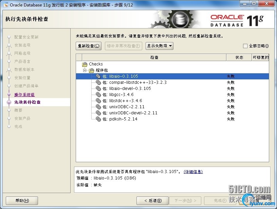
Task: Select row 包: libgcc-3.4.6
Action: tap(172, 95)
